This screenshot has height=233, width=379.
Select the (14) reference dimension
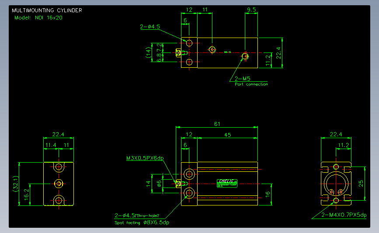tap(148, 52)
